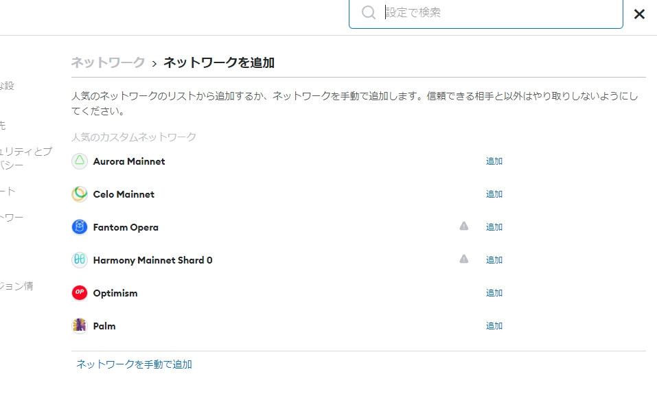Select the Optimism network name
The image size is (657, 396).
(x=115, y=293)
